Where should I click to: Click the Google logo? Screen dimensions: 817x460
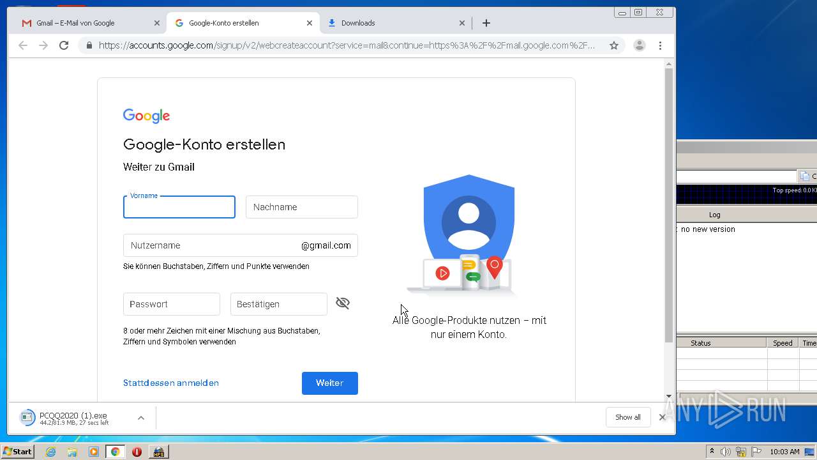point(146,116)
